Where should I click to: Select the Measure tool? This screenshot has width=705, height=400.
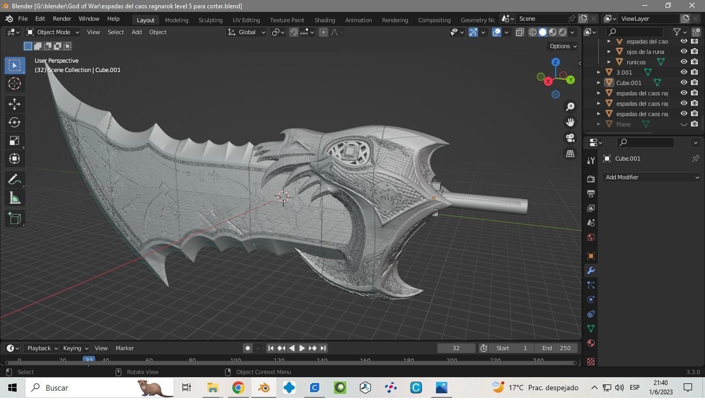[x=14, y=197]
